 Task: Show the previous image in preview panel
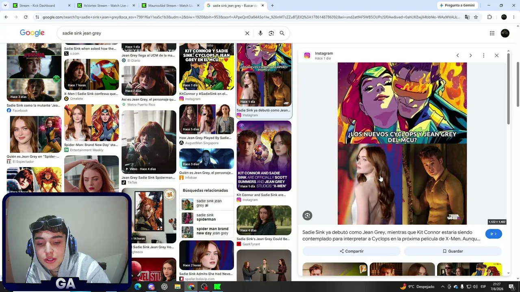click(x=457, y=56)
